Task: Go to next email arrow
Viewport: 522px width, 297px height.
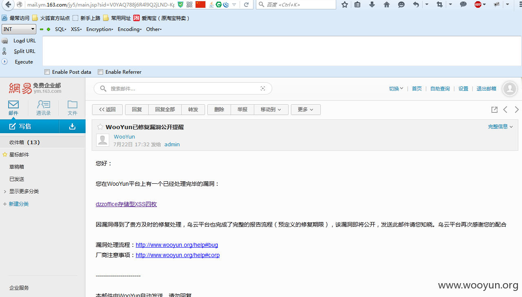Action: (517, 110)
